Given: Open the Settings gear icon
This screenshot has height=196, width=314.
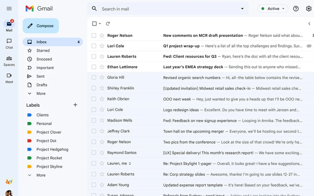Looking at the screenshot, I should [309, 9].
